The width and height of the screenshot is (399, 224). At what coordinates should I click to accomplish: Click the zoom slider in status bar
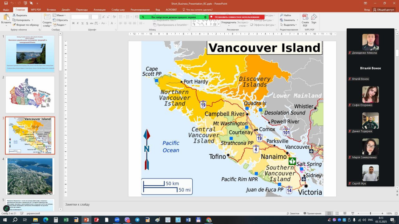click(x=370, y=213)
